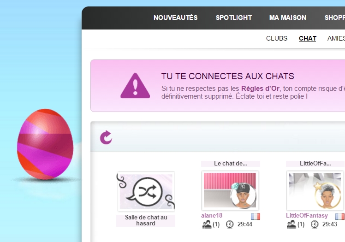Click the French flag next to LittleOfFantasy

pos(340,217)
